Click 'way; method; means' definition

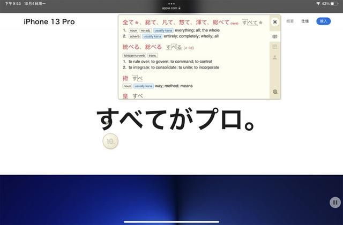[174, 86]
